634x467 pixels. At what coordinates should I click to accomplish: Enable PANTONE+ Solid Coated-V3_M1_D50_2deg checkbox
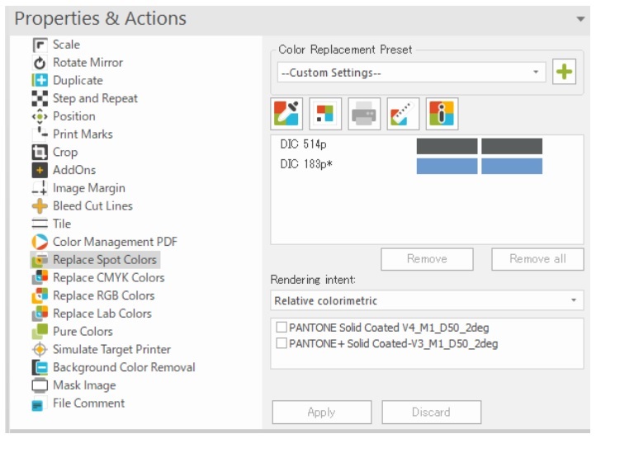[282, 343]
